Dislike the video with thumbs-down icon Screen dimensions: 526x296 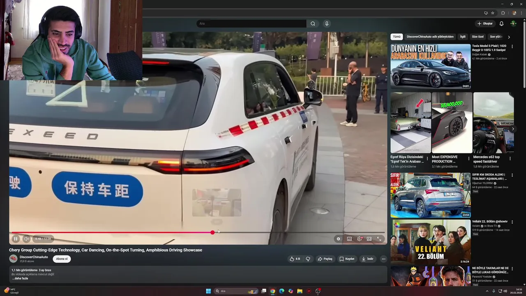coord(308,259)
